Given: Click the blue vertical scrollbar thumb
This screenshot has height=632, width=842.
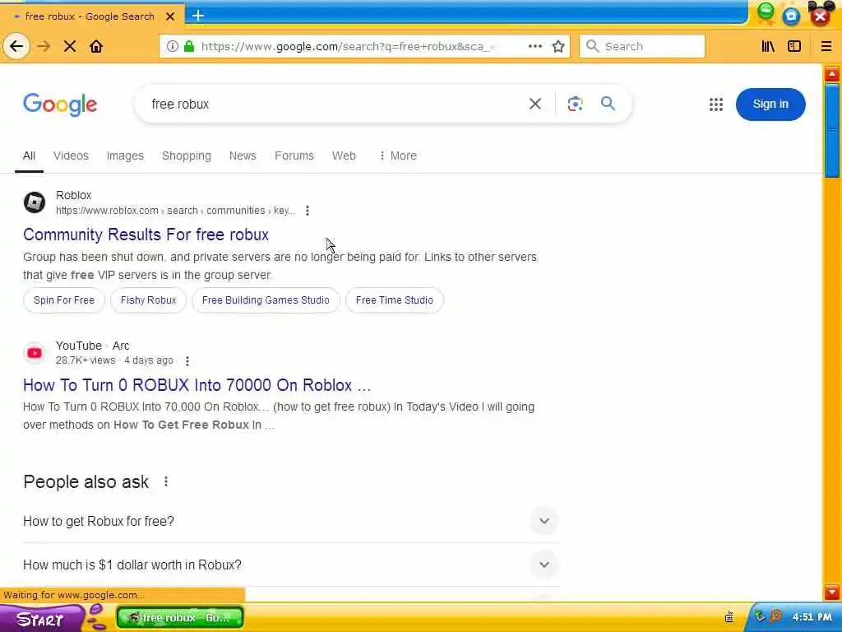Looking at the screenshot, I should coord(832,130).
